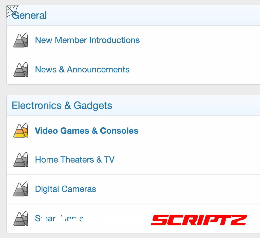Viewport: 260px width, 238px height.
Task: Click empty space in the General header bar
Action: 152,15
